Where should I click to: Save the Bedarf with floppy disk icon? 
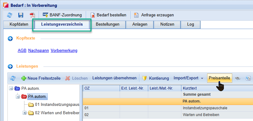tap(21, 15)
